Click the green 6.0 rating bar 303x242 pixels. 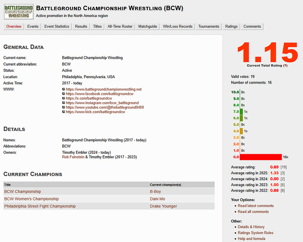[x=241, y=118]
